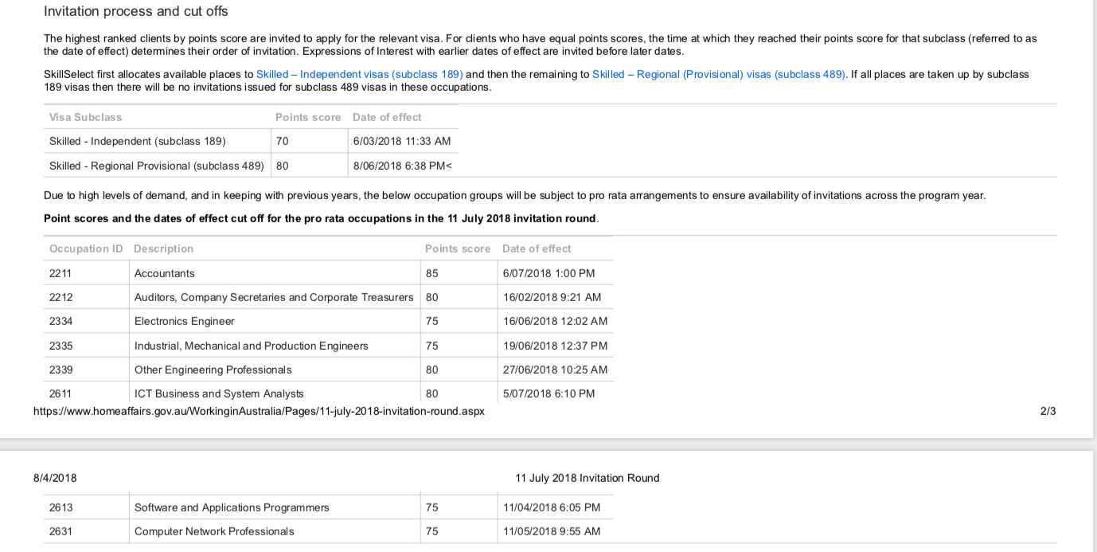Select Other Engineering Professionals cell
1097x552 pixels.
[213, 370]
